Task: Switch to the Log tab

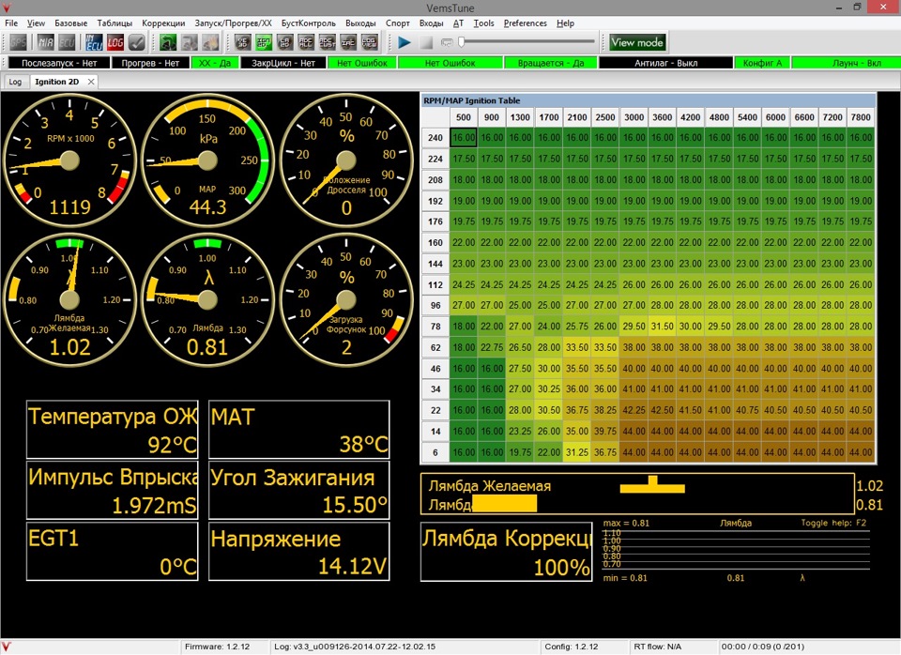Action: click(15, 82)
